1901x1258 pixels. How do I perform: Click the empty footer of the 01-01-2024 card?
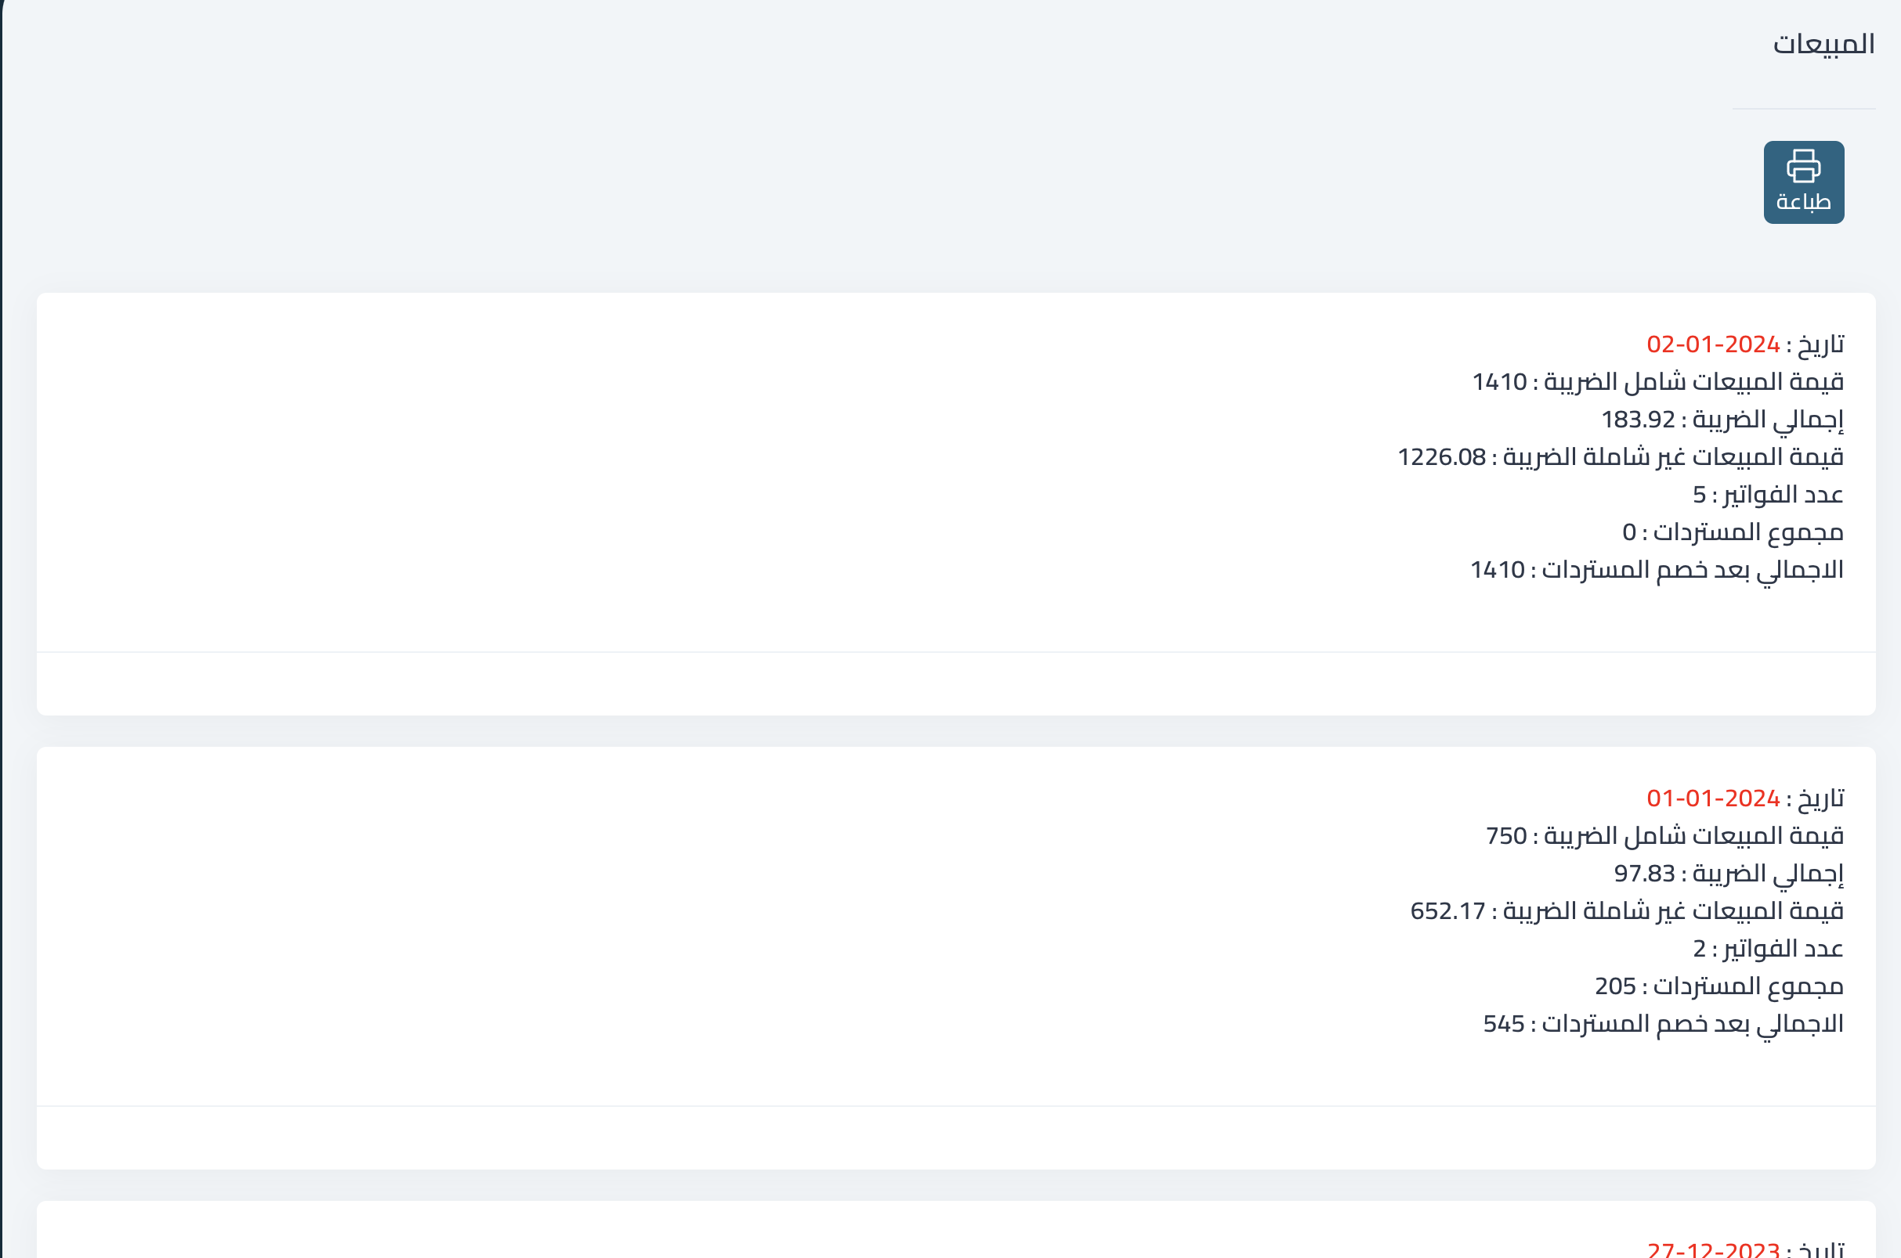pos(956,1137)
